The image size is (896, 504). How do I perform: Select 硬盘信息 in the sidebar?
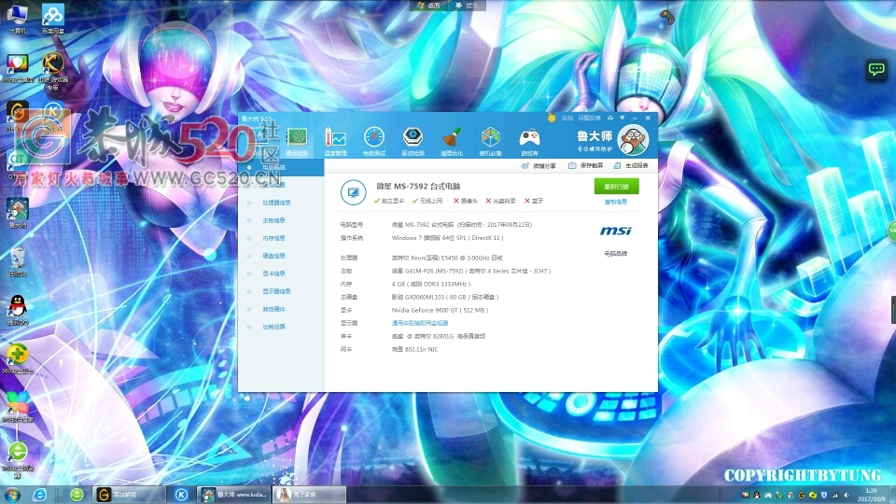tap(273, 256)
